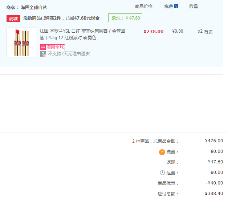Click the 税费 column header
The width and height of the screenshot is (228, 199).
coord(168,7)
